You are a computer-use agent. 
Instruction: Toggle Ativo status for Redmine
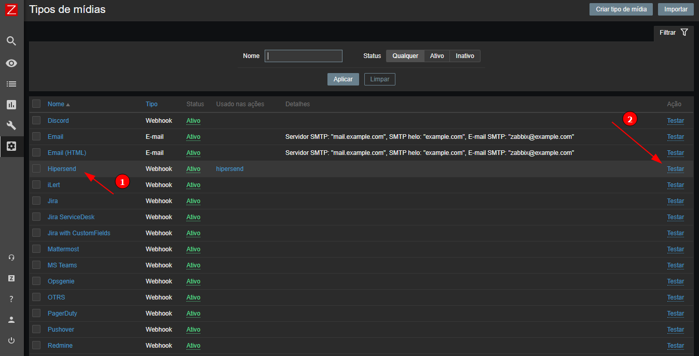click(194, 346)
